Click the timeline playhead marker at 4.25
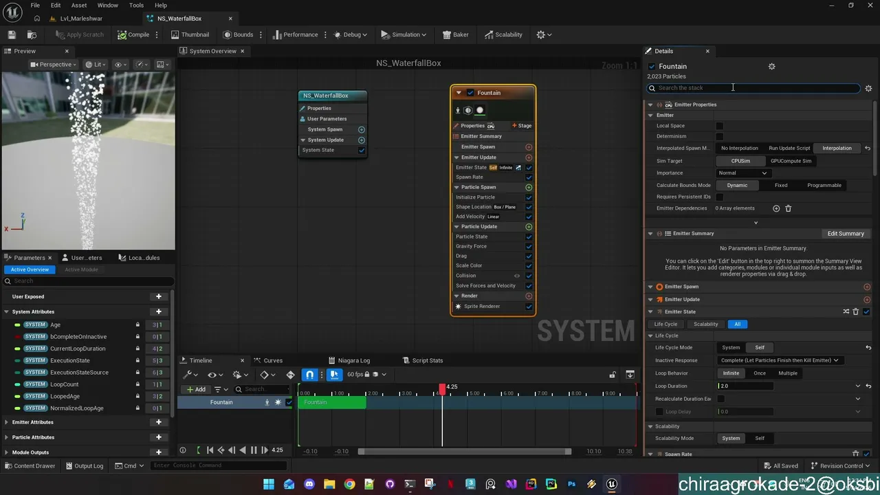Viewport: 880px width, 495px height. click(442, 390)
